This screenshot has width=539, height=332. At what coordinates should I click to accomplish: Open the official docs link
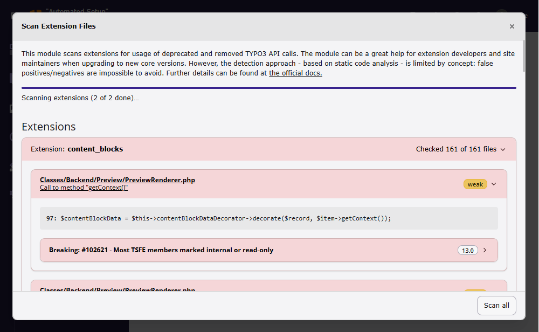(x=295, y=73)
